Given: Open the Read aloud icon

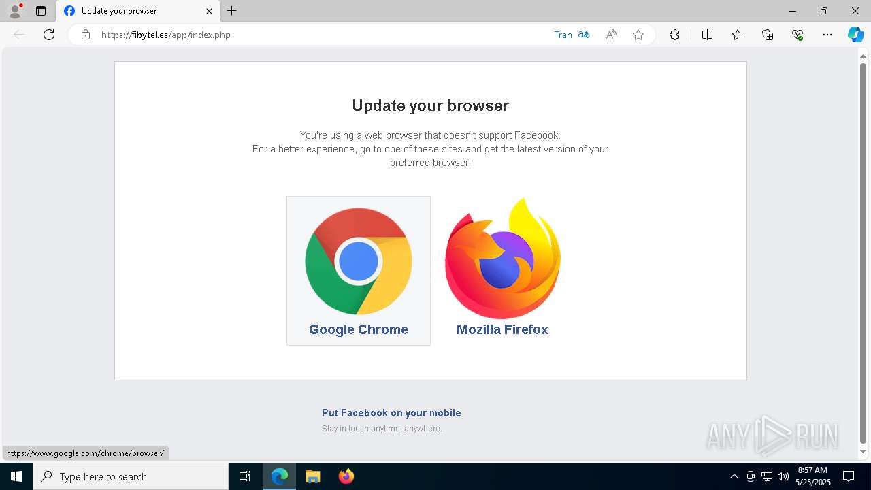Looking at the screenshot, I should click(x=611, y=35).
